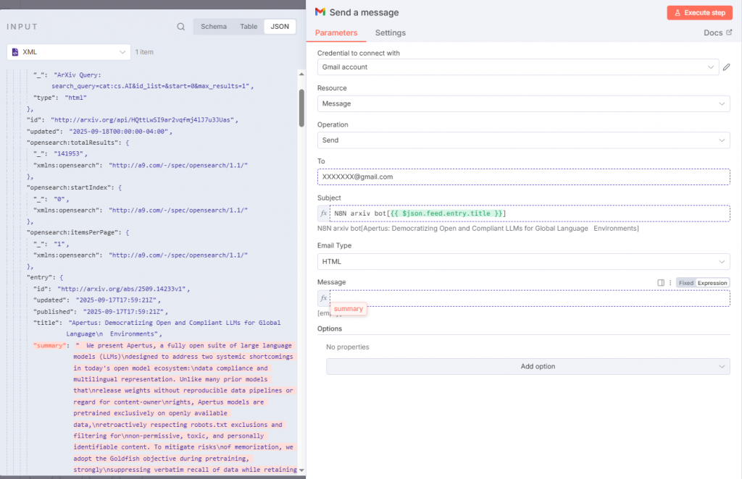Click the XML node file icon
The image size is (742, 479).
[x=15, y=52]
